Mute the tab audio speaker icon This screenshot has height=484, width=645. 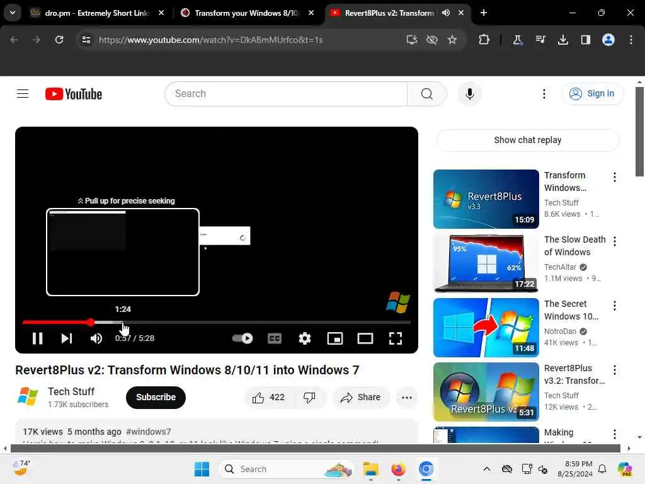pyautogui.click(x=446, y=13)
